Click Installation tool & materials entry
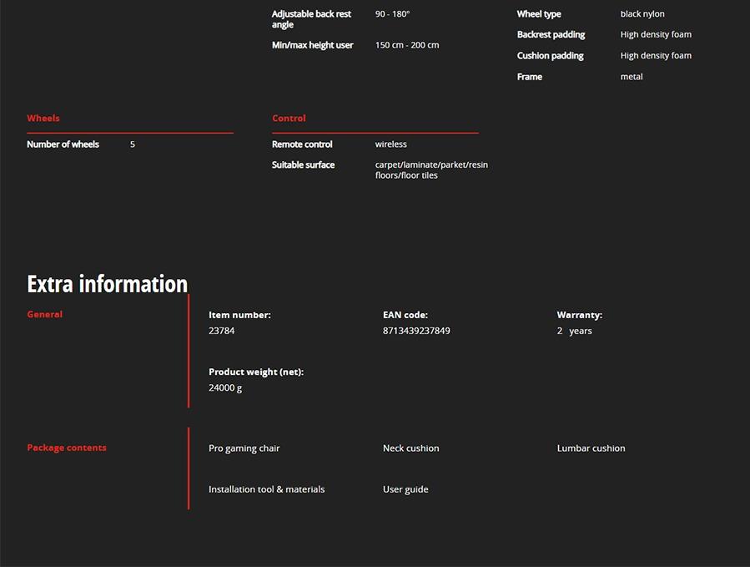The width and height of the screenshot is (750, 567). [266, 489]
